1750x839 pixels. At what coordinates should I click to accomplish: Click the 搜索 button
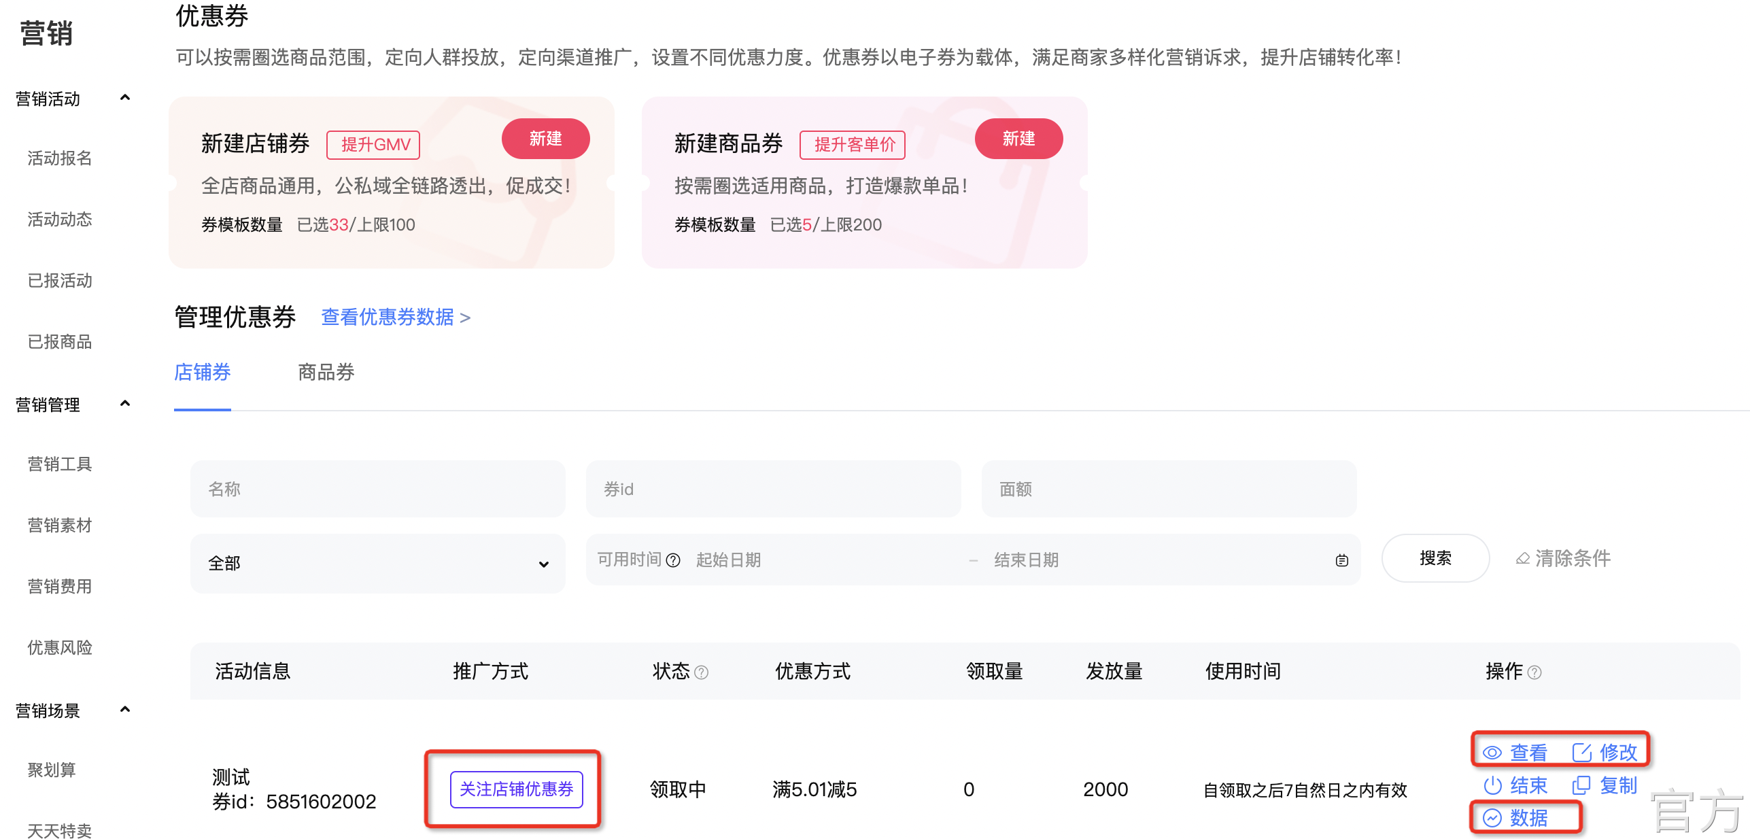click(1435, 558)
